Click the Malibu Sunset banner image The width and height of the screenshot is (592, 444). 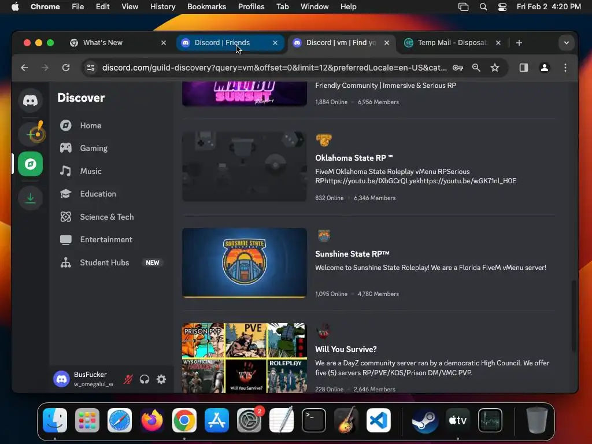pos(245,94)
